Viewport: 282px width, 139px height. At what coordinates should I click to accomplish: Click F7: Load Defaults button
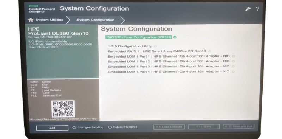pos(169,127)
